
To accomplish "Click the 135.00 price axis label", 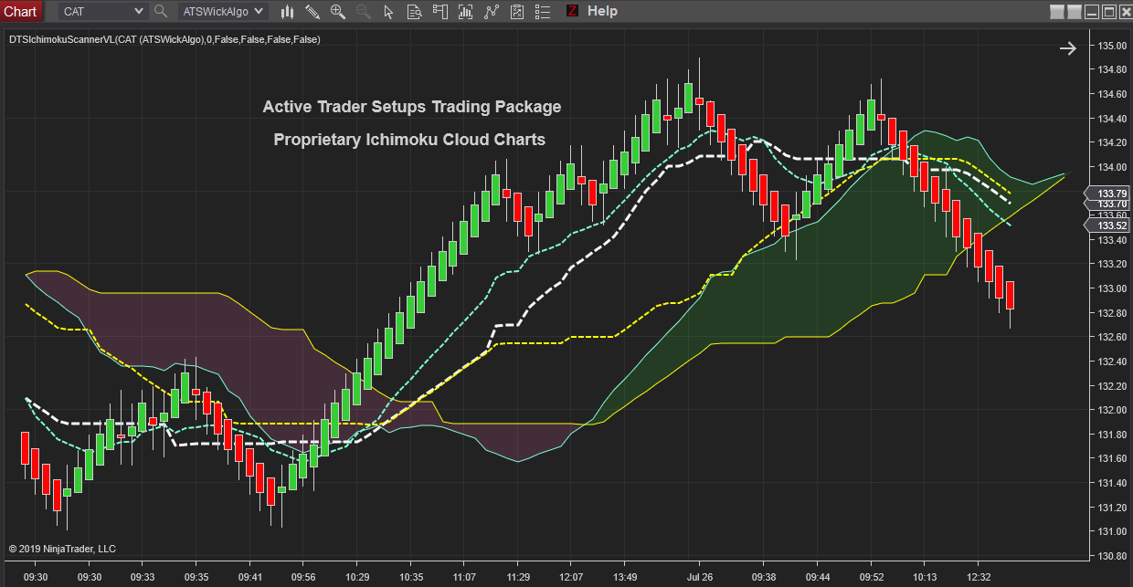I will coord(1112,46).
